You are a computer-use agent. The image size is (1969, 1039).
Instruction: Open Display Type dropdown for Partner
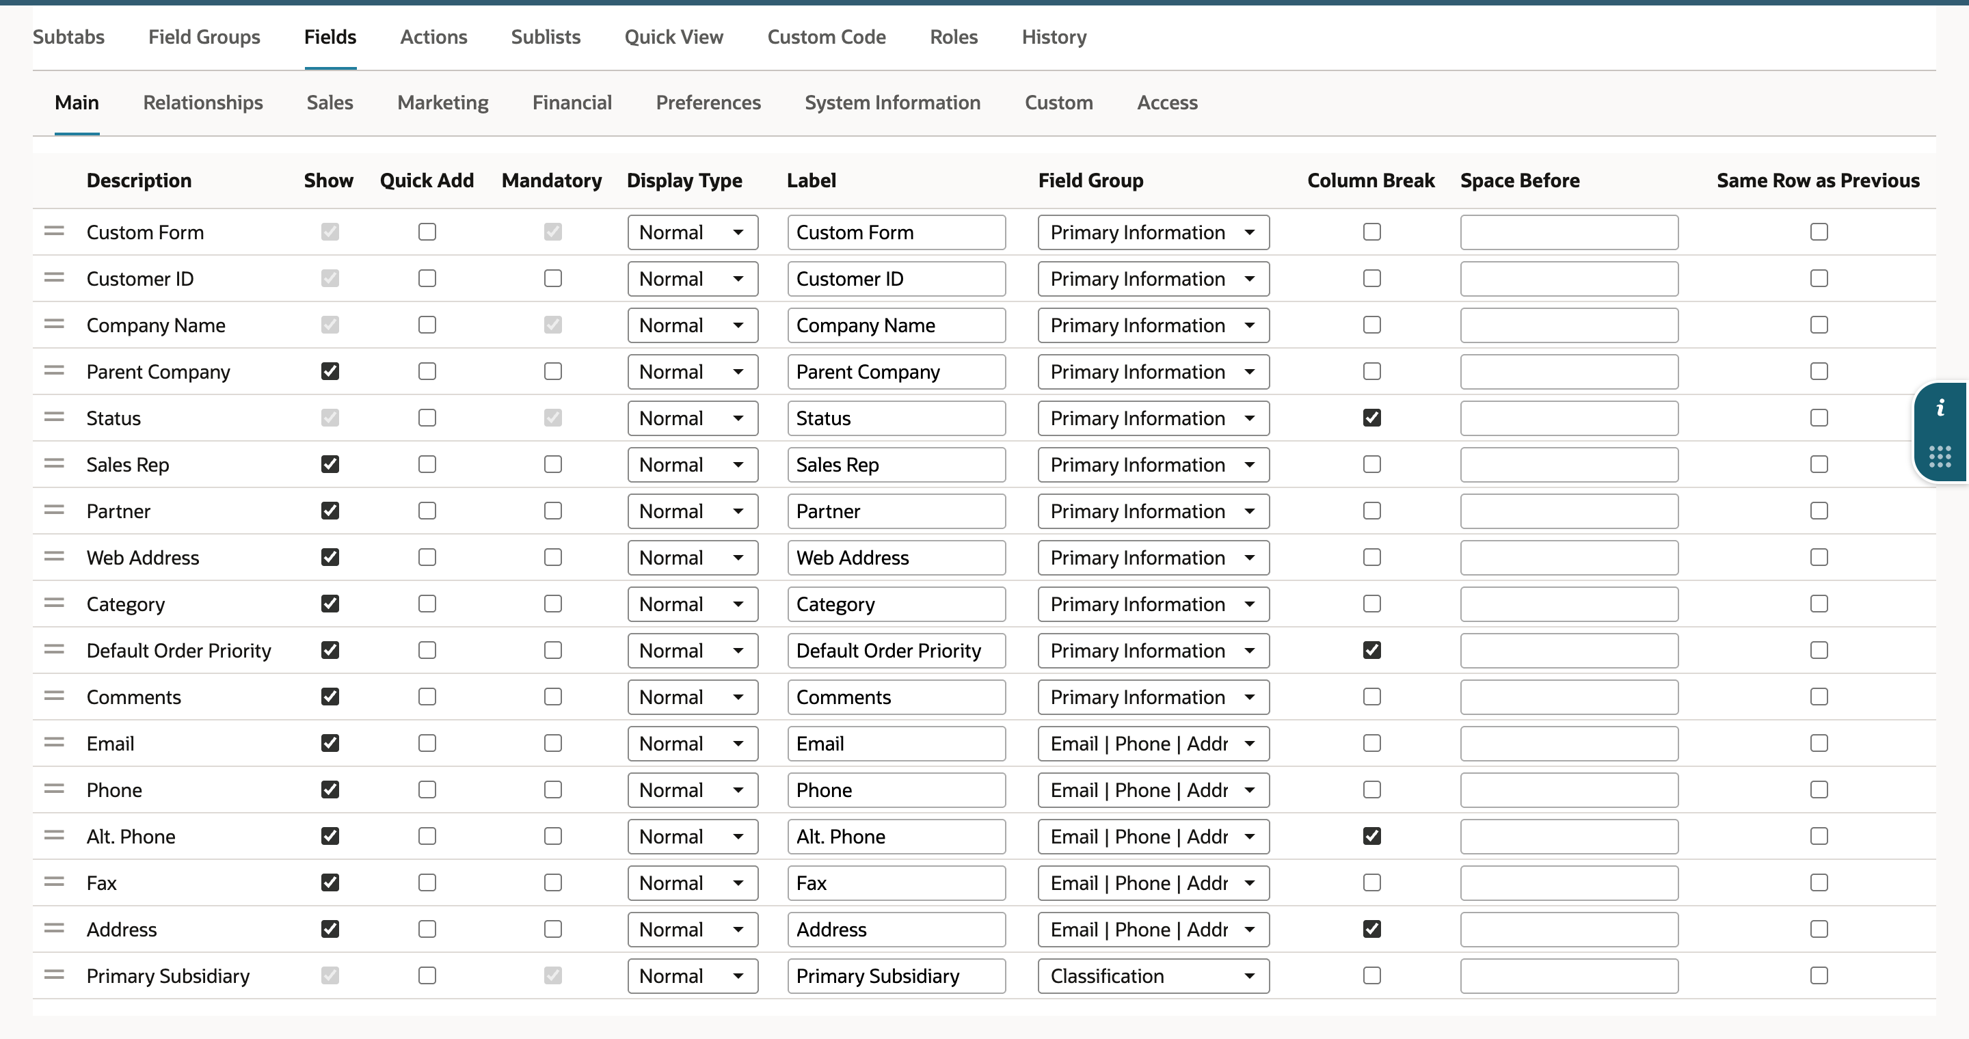tap(693, 511)
